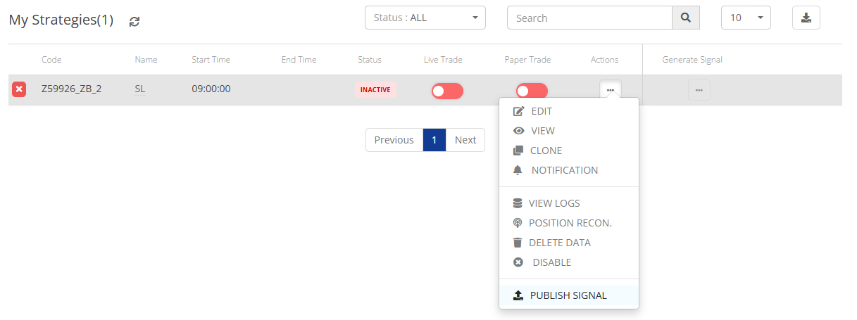The width and height of the screenshot is (857, 320).
Task: Click the Actions three-dot button
Action: 610,90
